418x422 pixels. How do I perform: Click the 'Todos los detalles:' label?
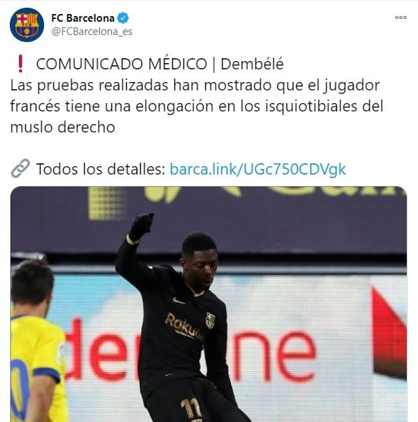[x=101, y=169]
